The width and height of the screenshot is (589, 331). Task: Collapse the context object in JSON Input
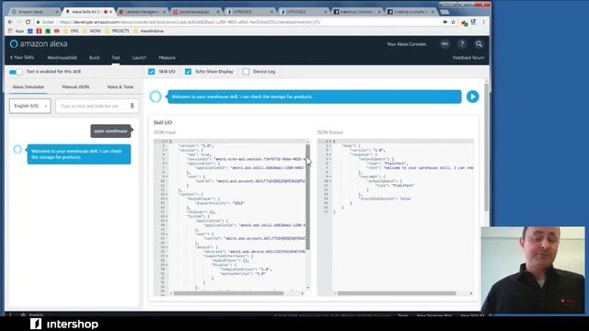point(167,194)
